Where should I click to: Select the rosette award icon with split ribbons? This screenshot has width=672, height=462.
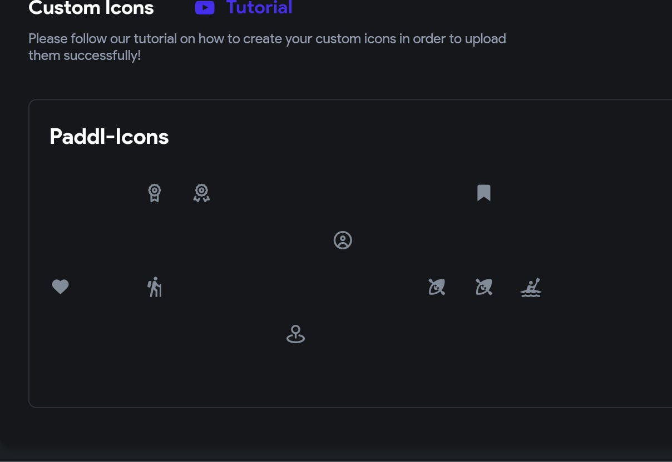[x=201, y=193]
